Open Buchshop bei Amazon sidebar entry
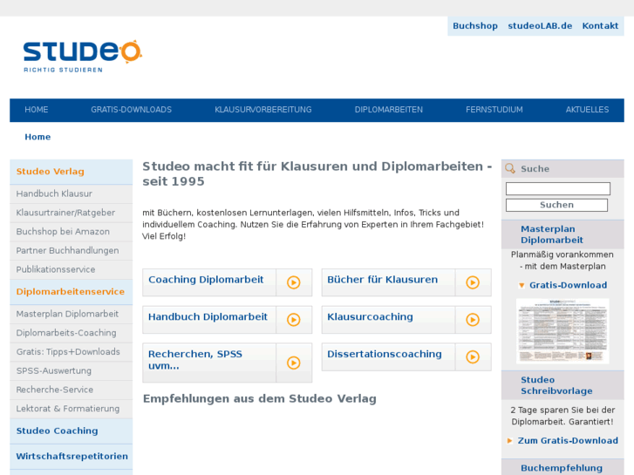This screenshot has width=634, height=475. click(x=72, y=232)
